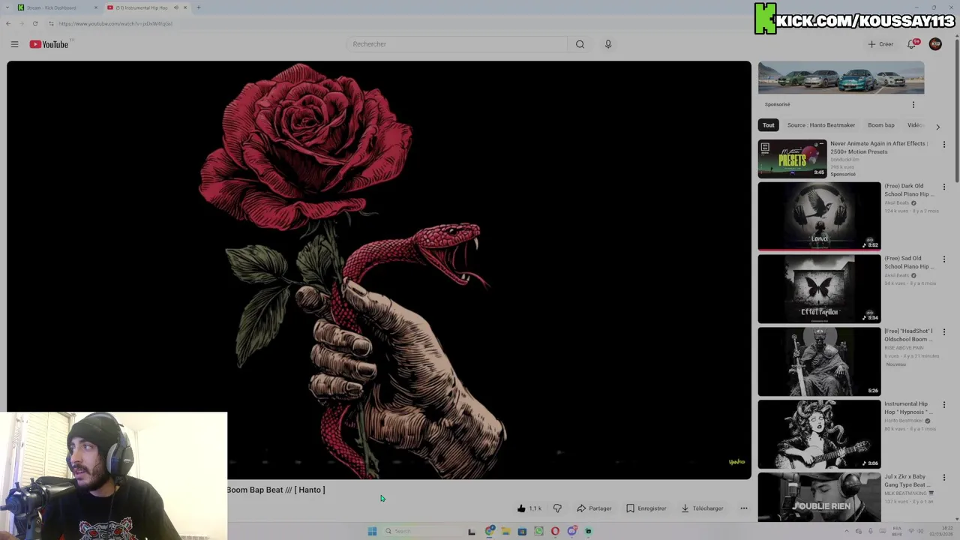This screenshot has width=960, height=540.
Task: Open the notifications bell
Action: pos(912,44)
